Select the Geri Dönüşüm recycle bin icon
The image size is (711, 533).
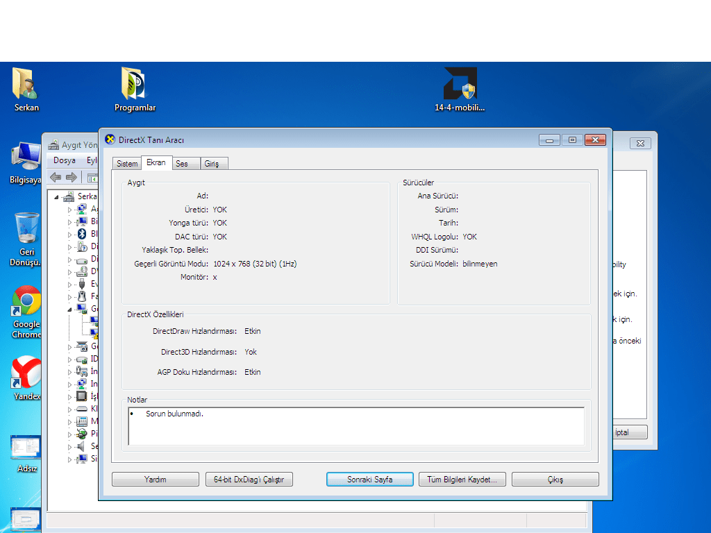(26, 239)
